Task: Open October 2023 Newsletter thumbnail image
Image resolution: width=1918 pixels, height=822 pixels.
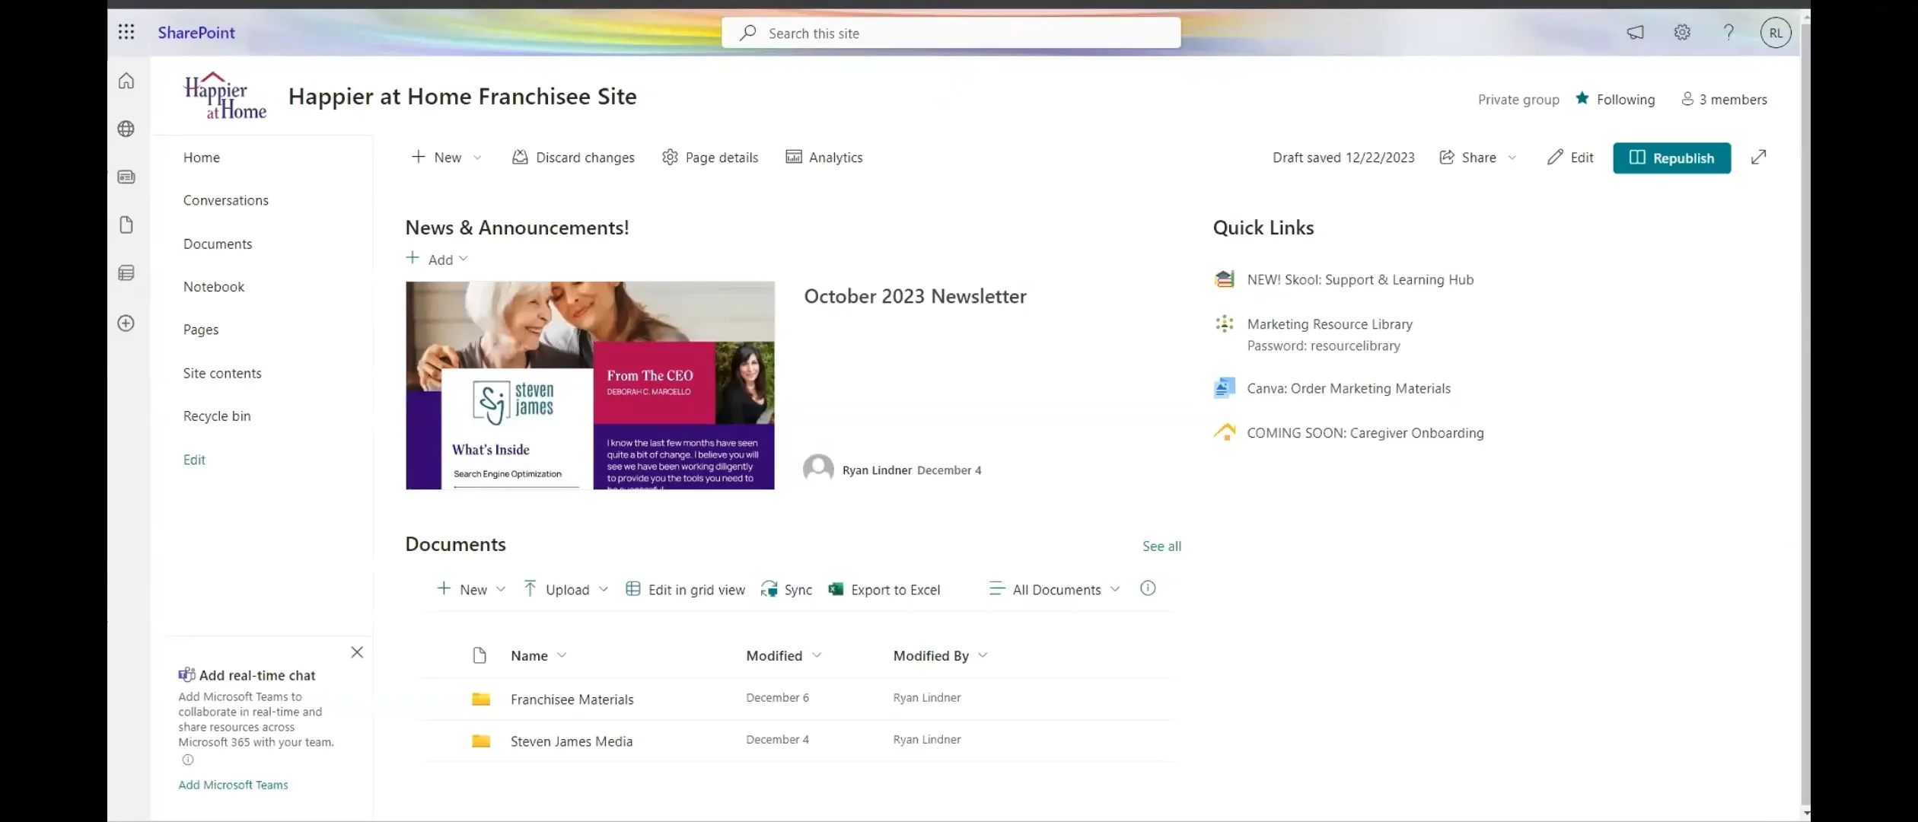Action: coord(590,385)
